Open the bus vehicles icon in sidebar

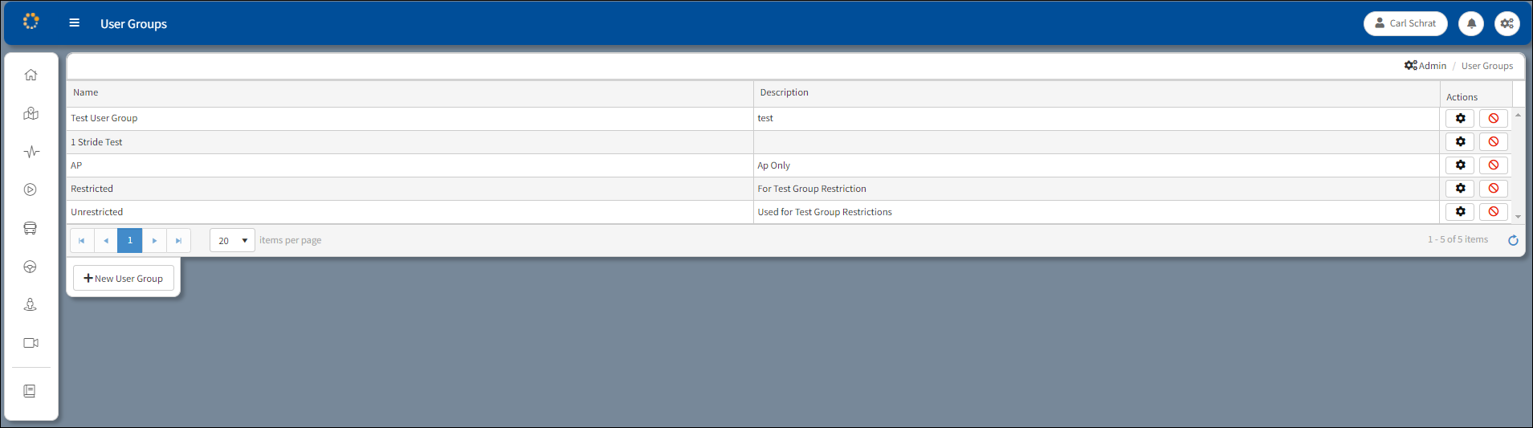[x=31, y=228]
